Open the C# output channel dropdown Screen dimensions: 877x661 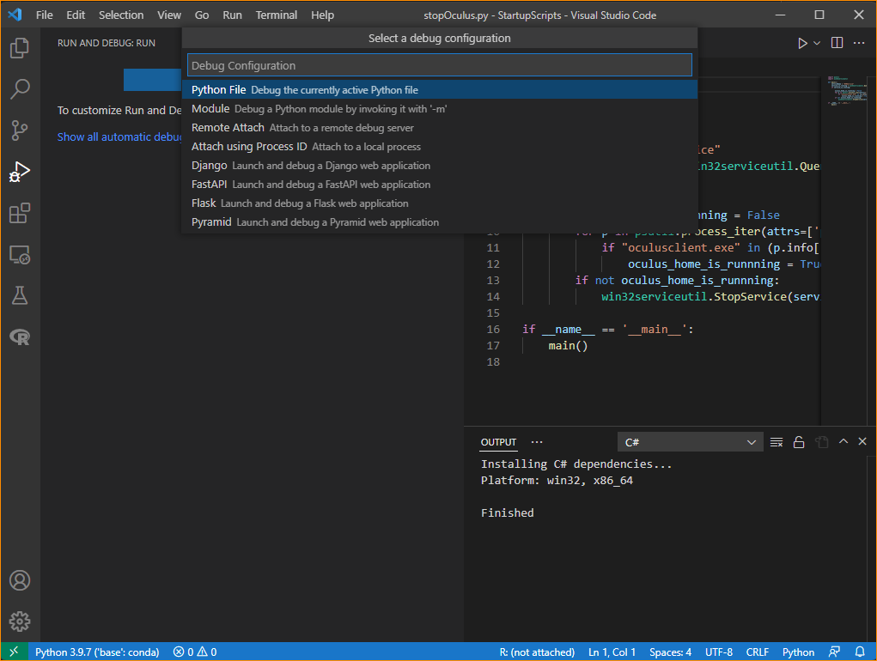click(689, 443)
